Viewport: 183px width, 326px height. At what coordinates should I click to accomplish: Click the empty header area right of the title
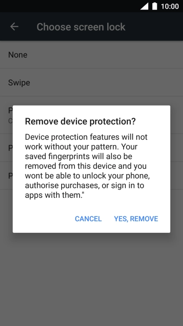coord(154,27)
